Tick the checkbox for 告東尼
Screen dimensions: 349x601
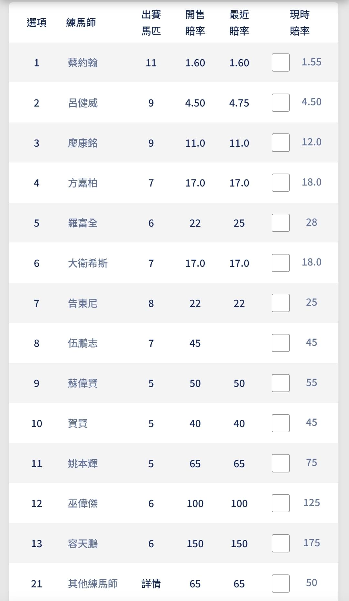[280, 303]
